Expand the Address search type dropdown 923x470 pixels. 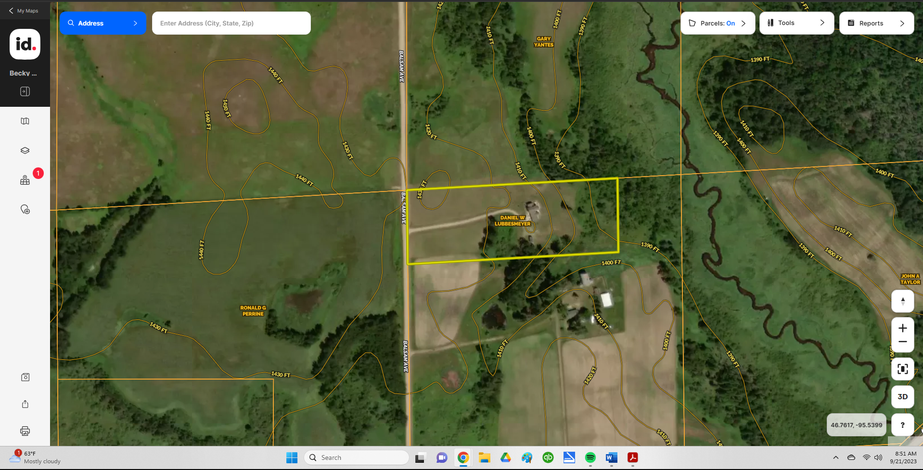coord(103,23)
